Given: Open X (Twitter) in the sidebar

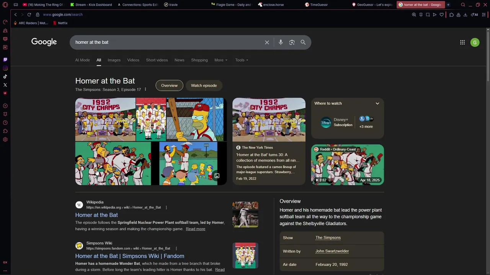Looking at the screenshot, I should point(5,85).
